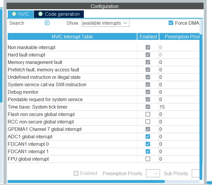Uncheck FDCAN1 interrupt 0 enabled box

(148, 144)
